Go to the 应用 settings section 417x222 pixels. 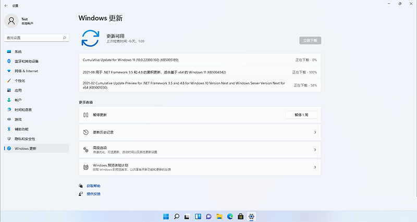point(36,90)
